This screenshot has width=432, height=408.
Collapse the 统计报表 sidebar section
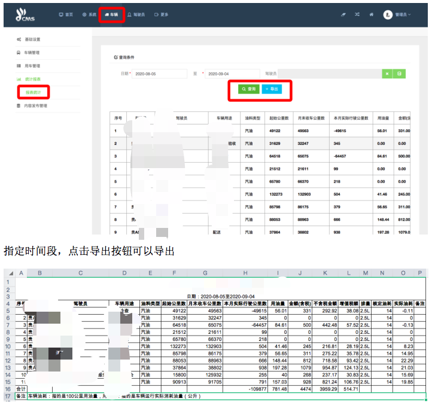32,79
